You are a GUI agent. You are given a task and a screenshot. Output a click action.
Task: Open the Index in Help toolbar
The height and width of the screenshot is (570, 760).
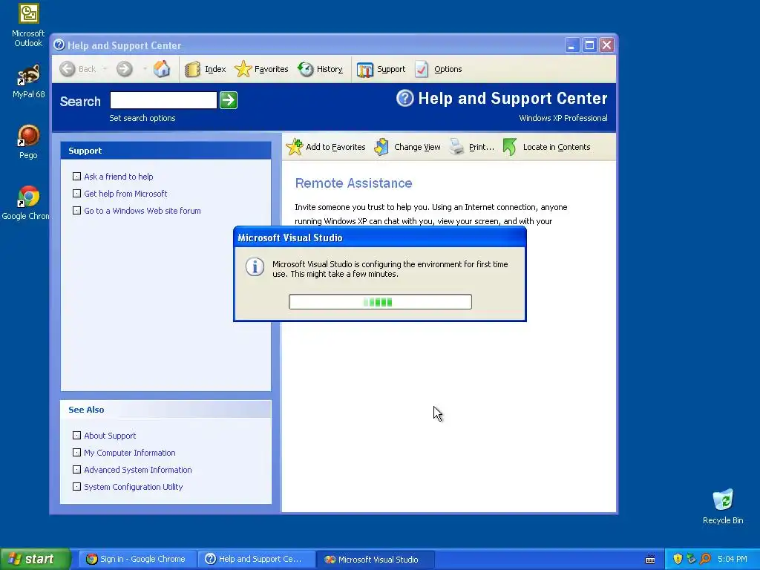tap(206, 69)
